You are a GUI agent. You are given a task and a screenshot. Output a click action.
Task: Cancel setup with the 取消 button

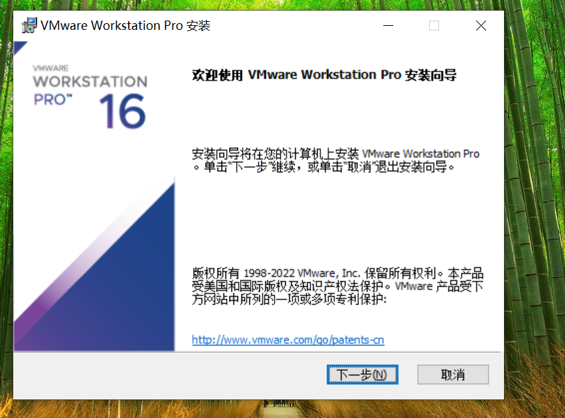pos(453,374)
